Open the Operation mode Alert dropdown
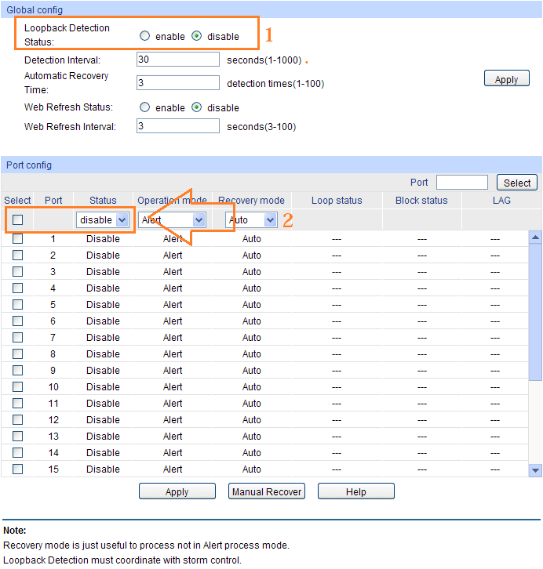This screenshot has width=543, height=569. (173, 220)
